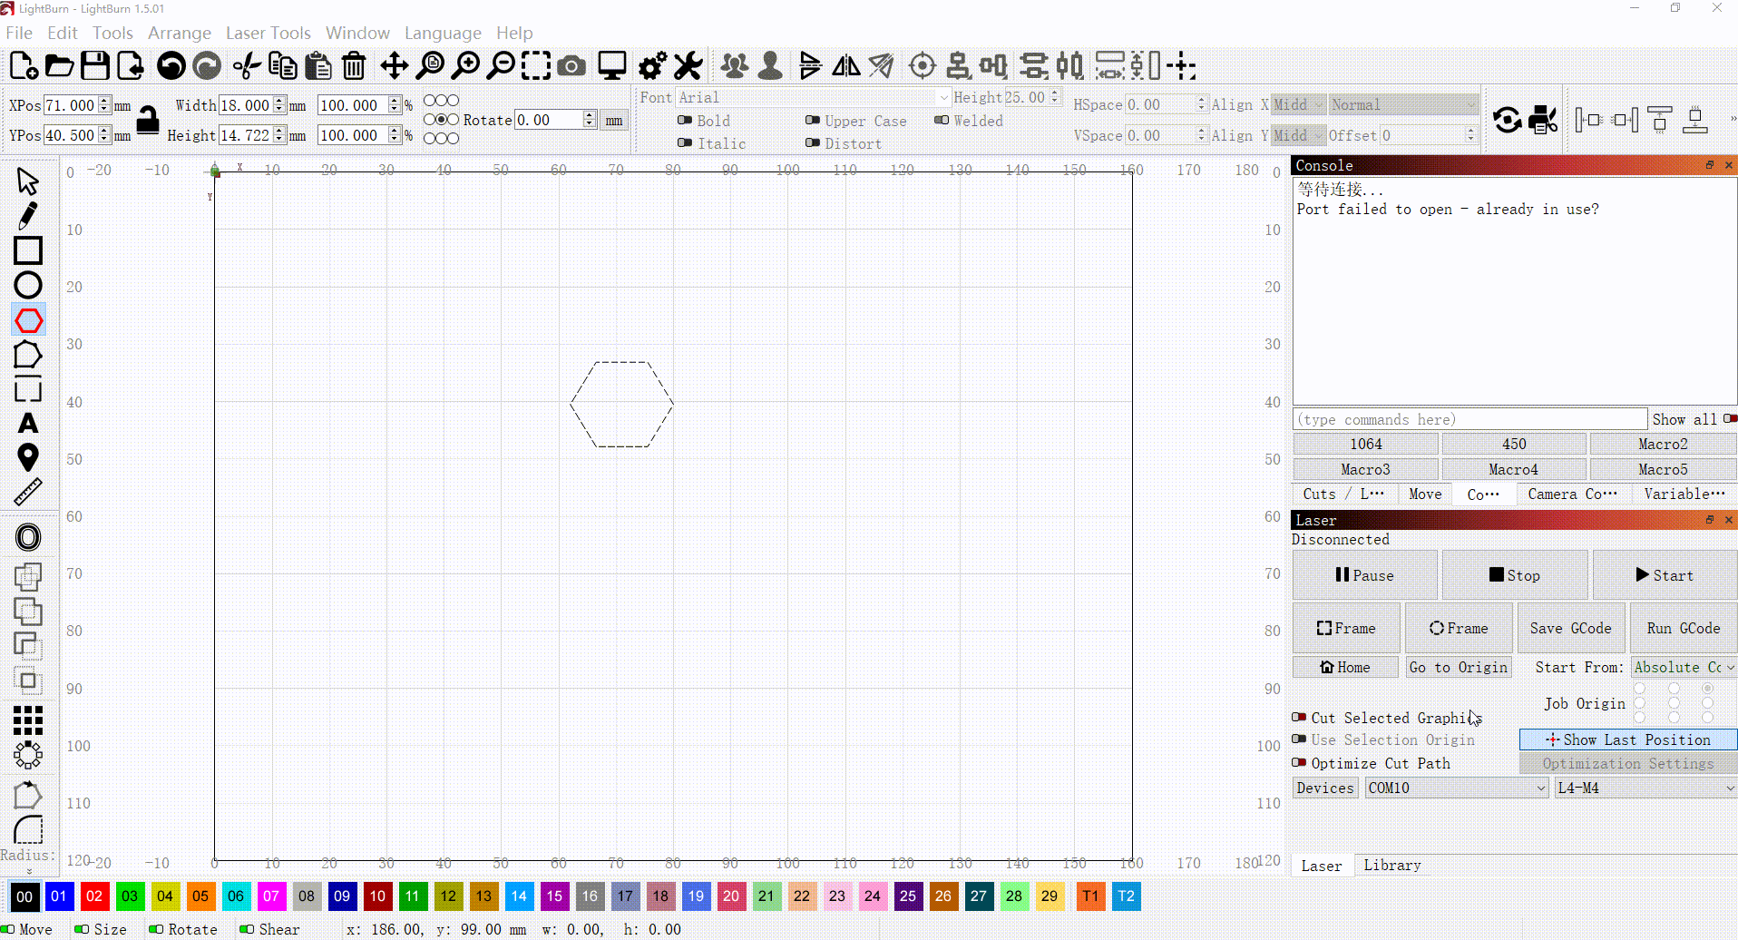Enable Cut Selected Graphics toggle
The image size is (1738, 940).
[1300, 718]
